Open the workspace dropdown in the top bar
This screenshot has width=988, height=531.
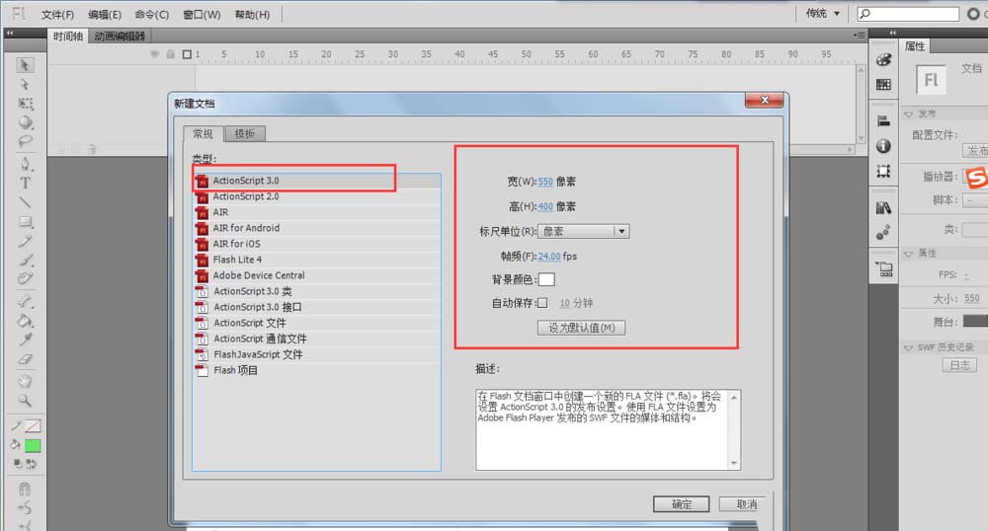point(822,13)
